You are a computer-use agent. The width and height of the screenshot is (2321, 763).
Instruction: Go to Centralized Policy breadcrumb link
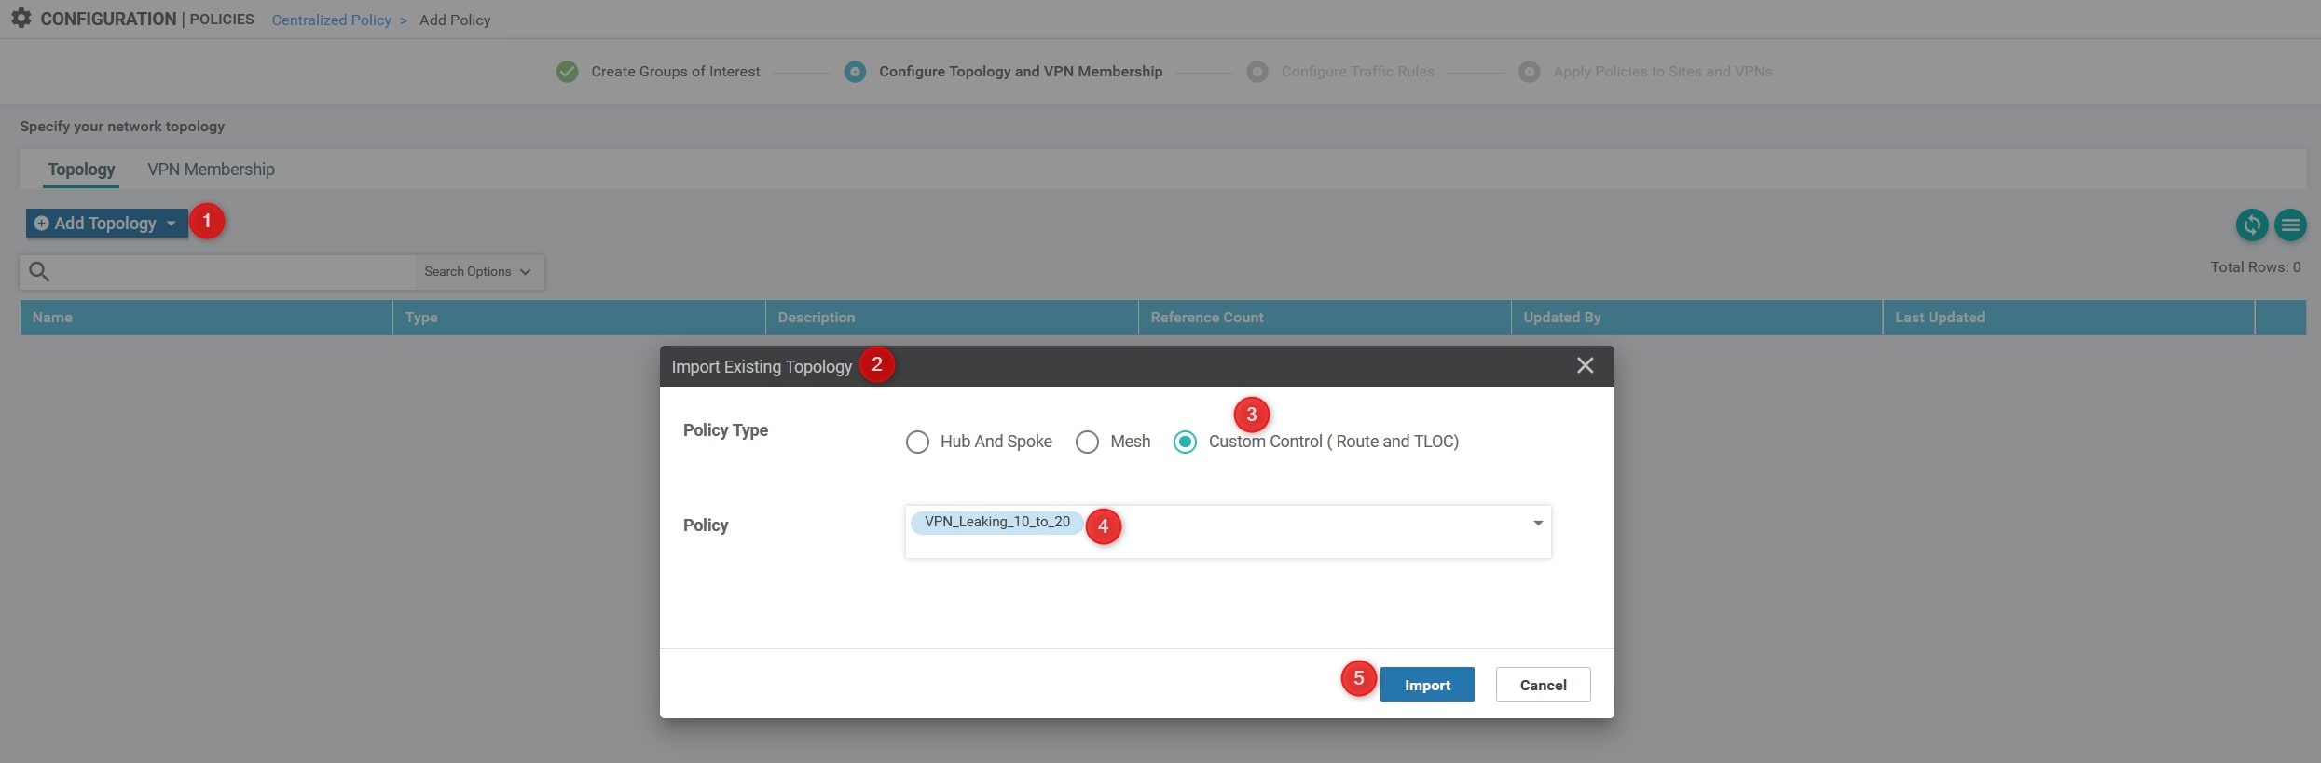click(331, 20)
